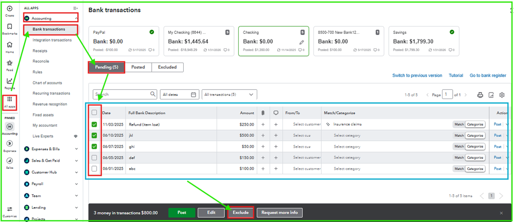Open the All dates filter dropdown
The image size is (514, 222).
click(180, 94)
